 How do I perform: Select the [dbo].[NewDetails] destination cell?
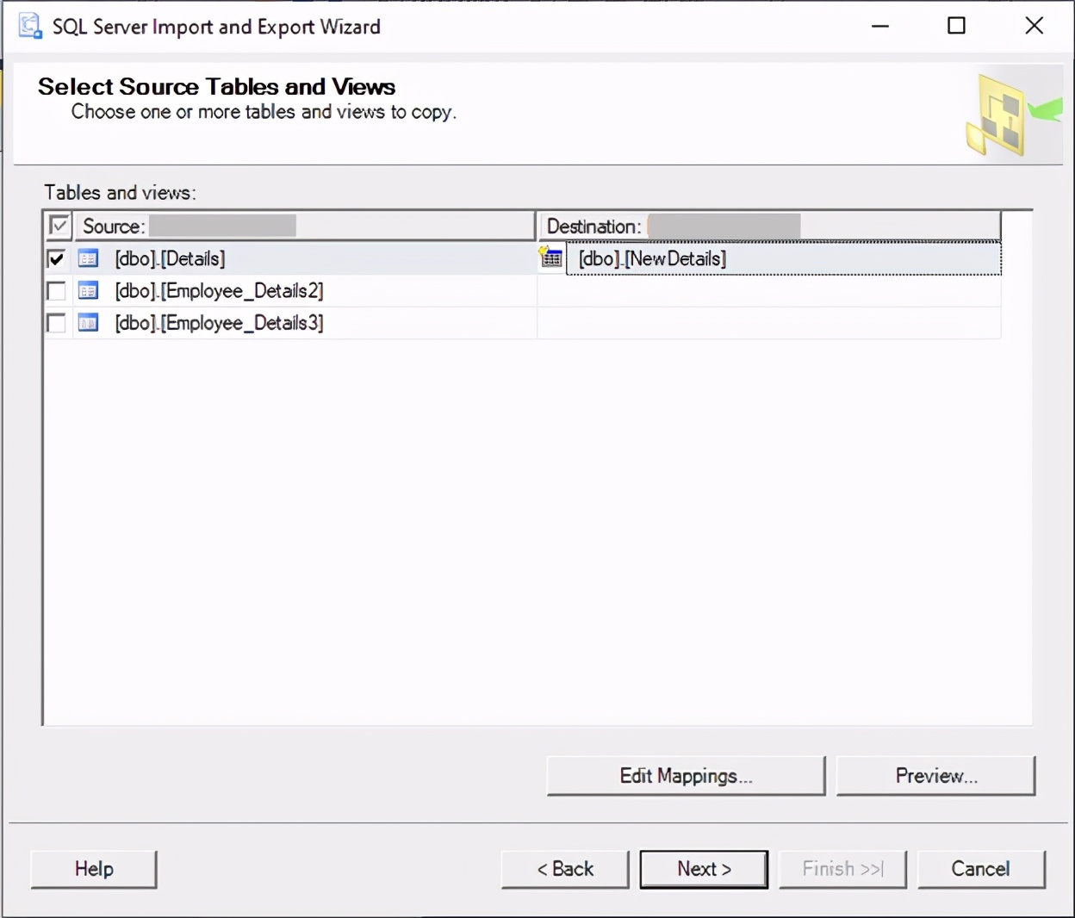(783, 258)
